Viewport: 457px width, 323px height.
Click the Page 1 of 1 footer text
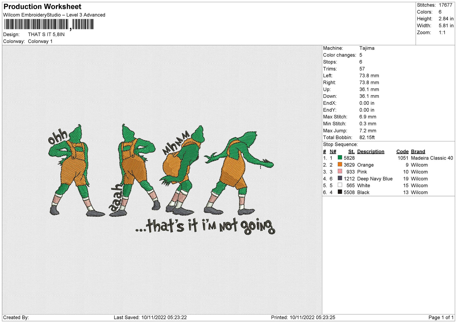(441, 317)
